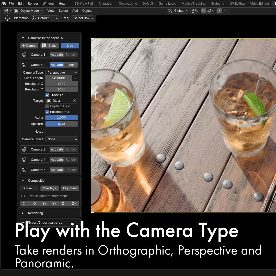Click the Blender logo icon
276x276 pixels.
(4, 4)
